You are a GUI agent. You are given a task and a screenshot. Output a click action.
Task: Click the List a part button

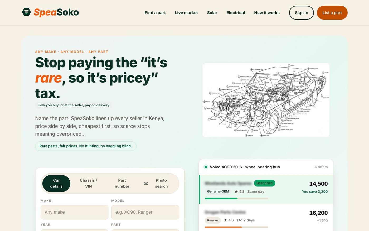pos(332,13)
